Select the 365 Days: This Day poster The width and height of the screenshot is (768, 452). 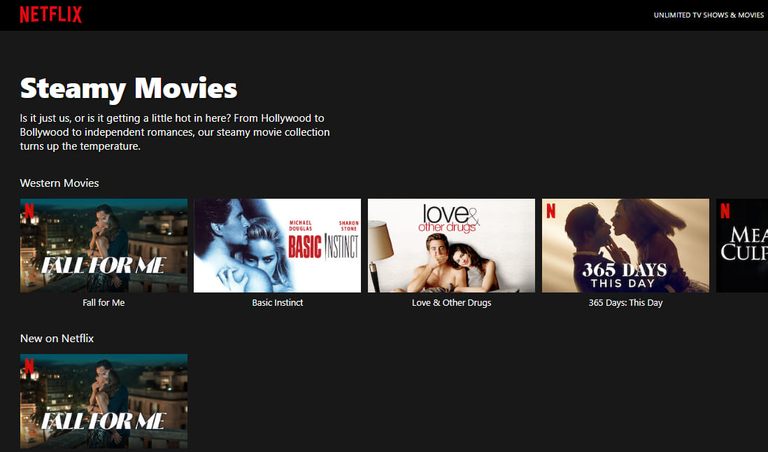tap(625, 245)
